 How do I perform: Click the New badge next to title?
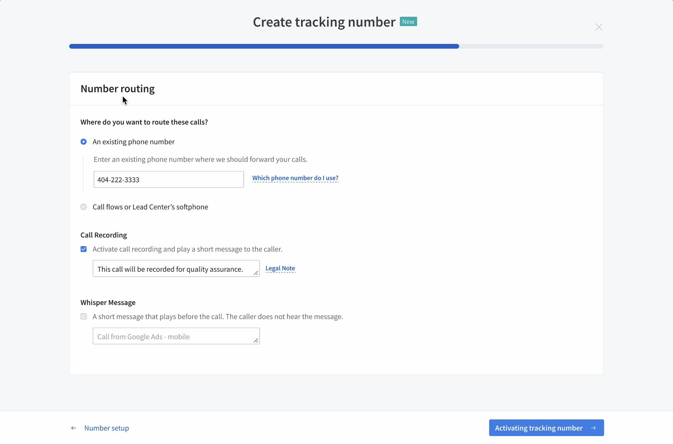tap(408, 22)
